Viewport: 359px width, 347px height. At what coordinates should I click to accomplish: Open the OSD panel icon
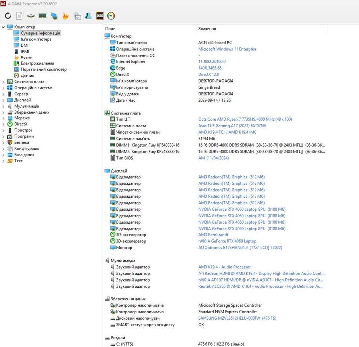pos(100,16)
